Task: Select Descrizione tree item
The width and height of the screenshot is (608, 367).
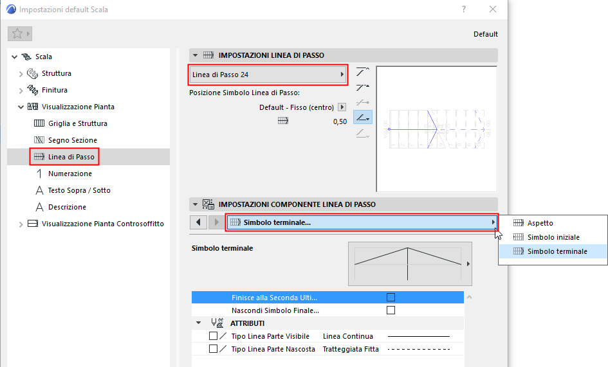Action: (x=67, y=206)
